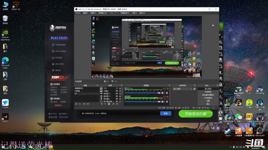The width and height of the screenshot is (268, 150).
Task: Click the green matchmaking button in 5E window
Action: pos(196,114)
